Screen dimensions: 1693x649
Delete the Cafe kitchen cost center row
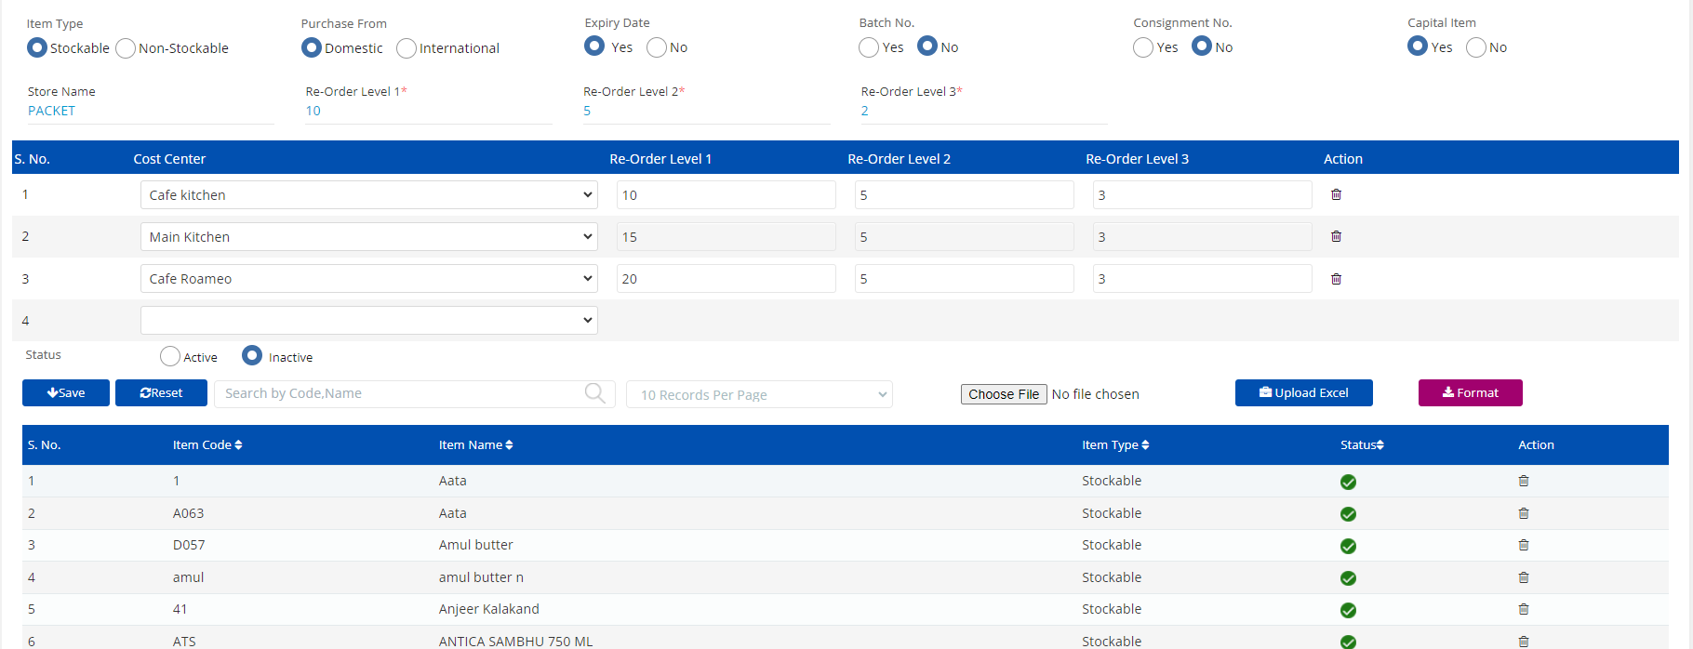(x=1336, y=194)
